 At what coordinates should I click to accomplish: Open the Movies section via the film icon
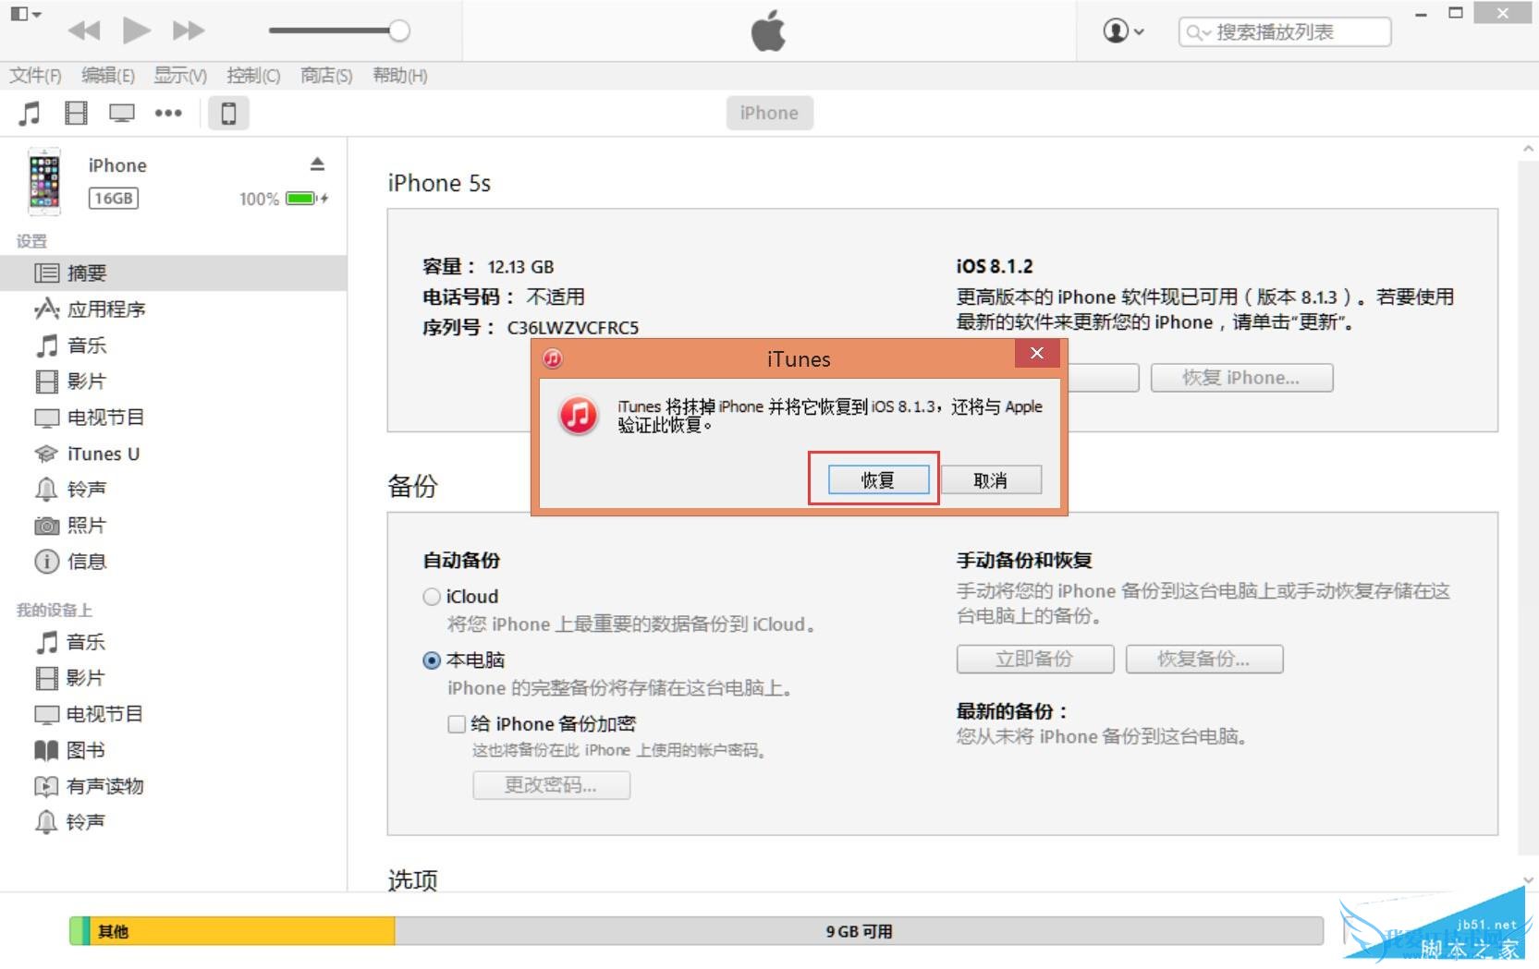(x=76, y=112)
